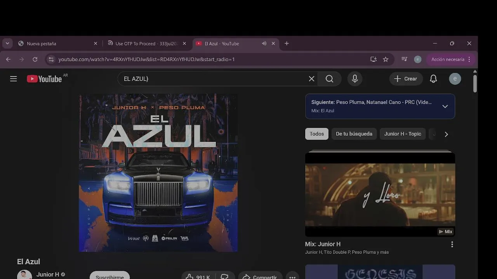Open the YouTube account avatar menu
The image size is (497, 279).
(455, 79)
